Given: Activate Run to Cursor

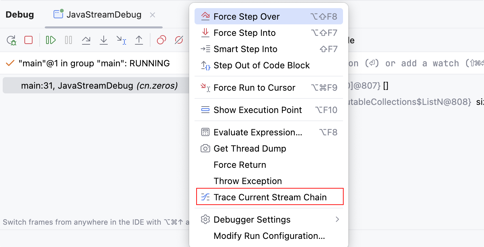Looking at the screenshot, I should coord(121,40).
